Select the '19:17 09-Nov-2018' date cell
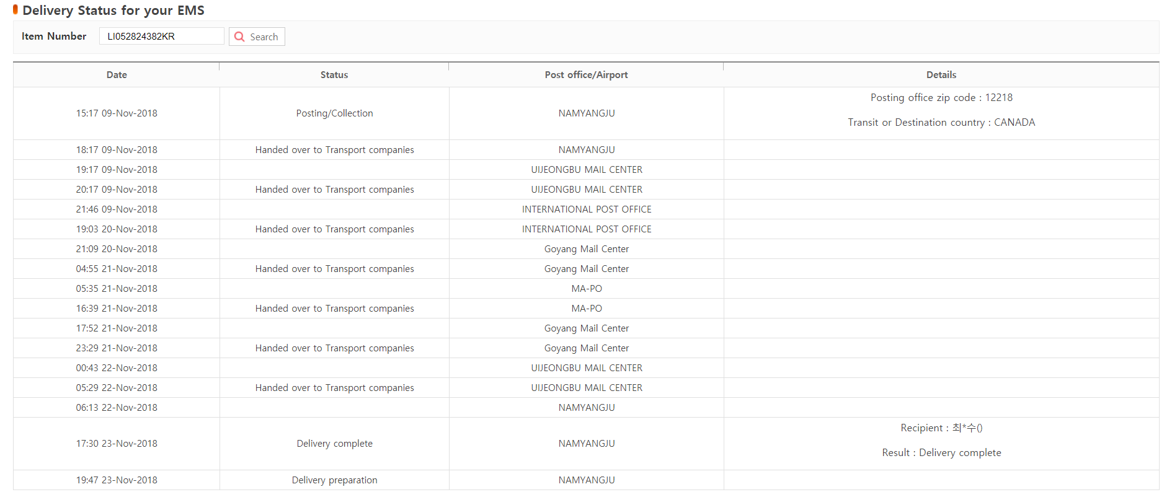This screenshot has height=492, width=1172. pos(117,170)
